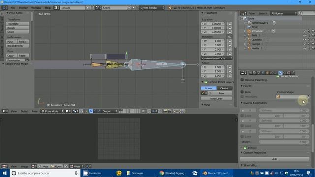Viewport: 315px width, 177px height.
Task: Expand the Armature item in outliner
Action: pos(245,31)
